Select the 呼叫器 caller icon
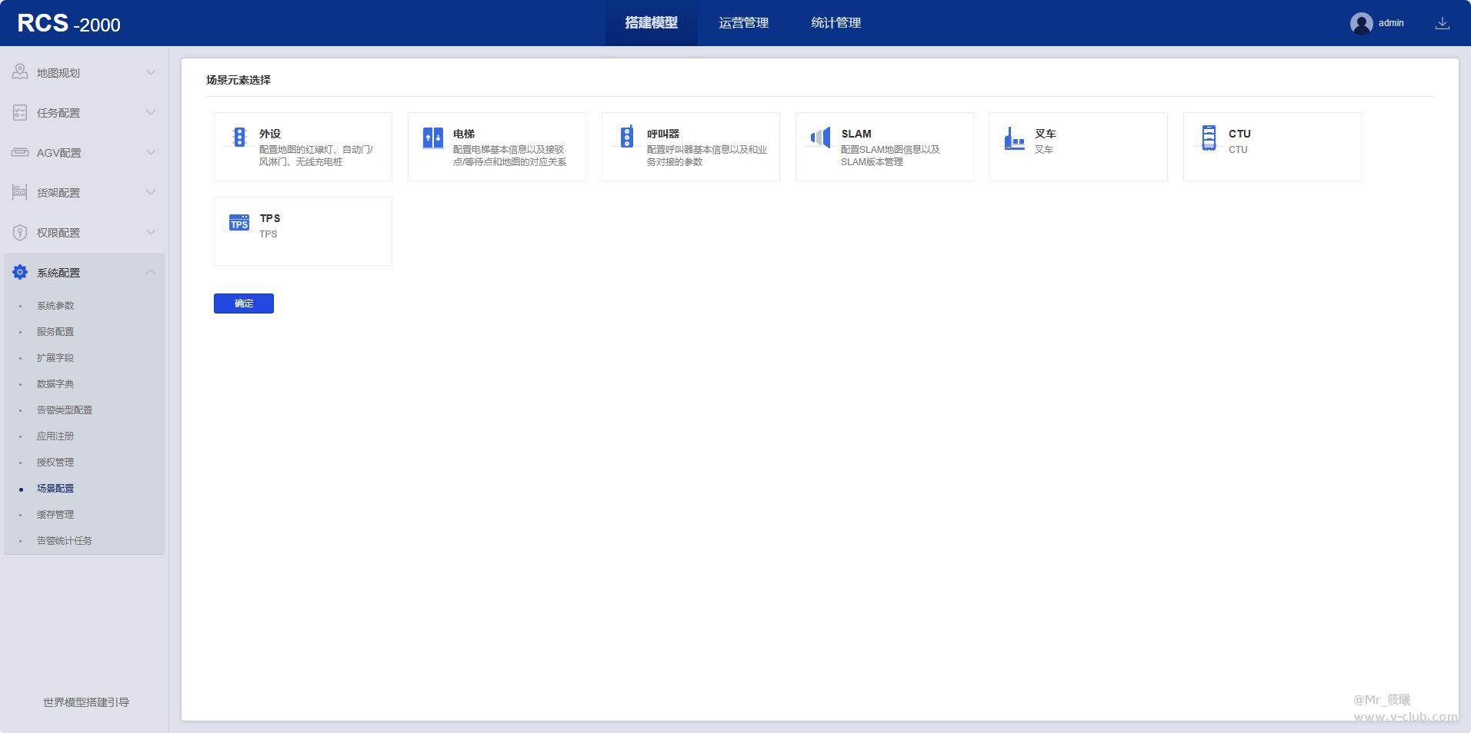The height and width of the screenshot is (733, 1471). [x=627, y=137]
